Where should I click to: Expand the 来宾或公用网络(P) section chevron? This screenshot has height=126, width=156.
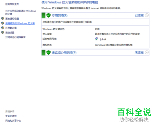point(147,52)
